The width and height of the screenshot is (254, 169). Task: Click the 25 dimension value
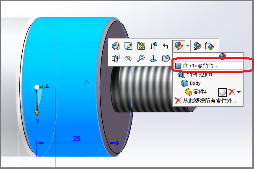tap(77, 138)
